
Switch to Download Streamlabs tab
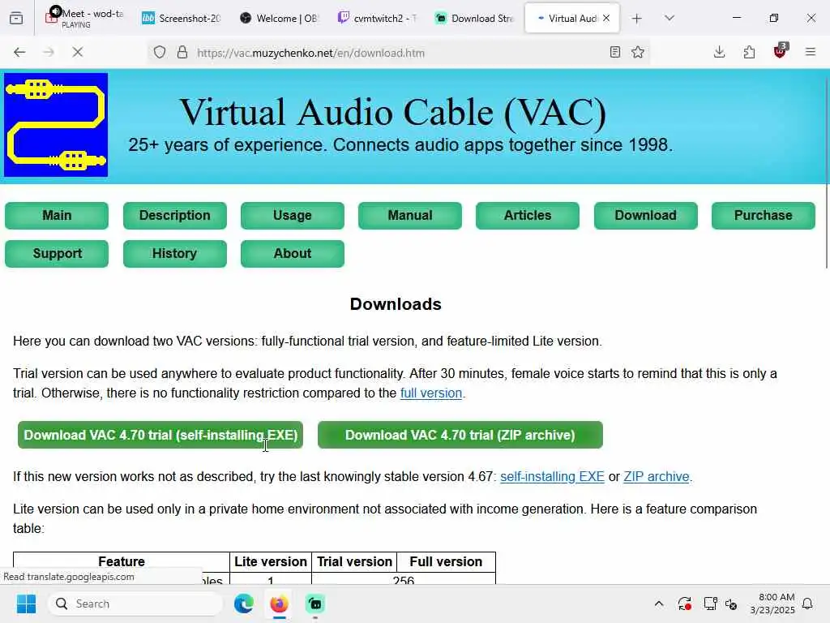tap(474, 19)
